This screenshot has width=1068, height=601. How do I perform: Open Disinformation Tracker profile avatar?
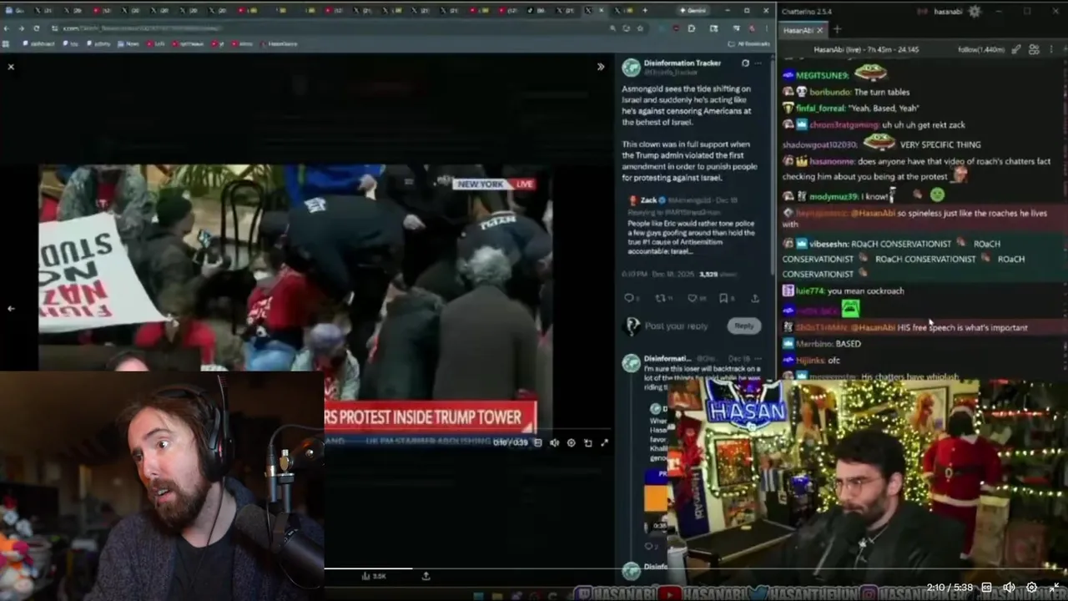(631, 67)
